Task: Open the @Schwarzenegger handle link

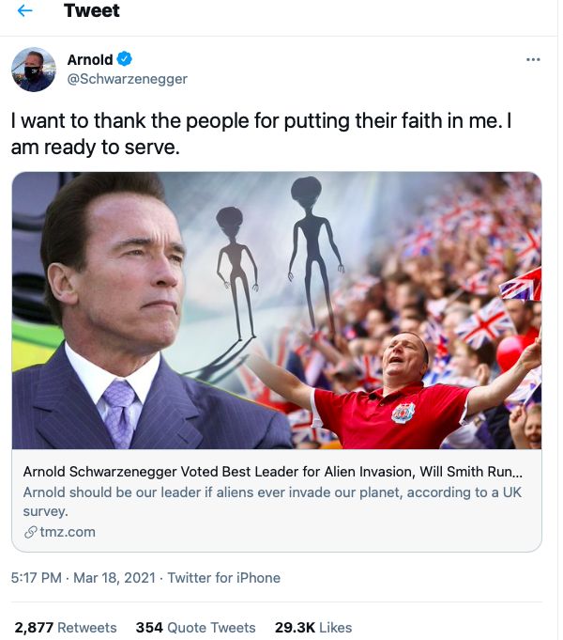Action: 127,79
